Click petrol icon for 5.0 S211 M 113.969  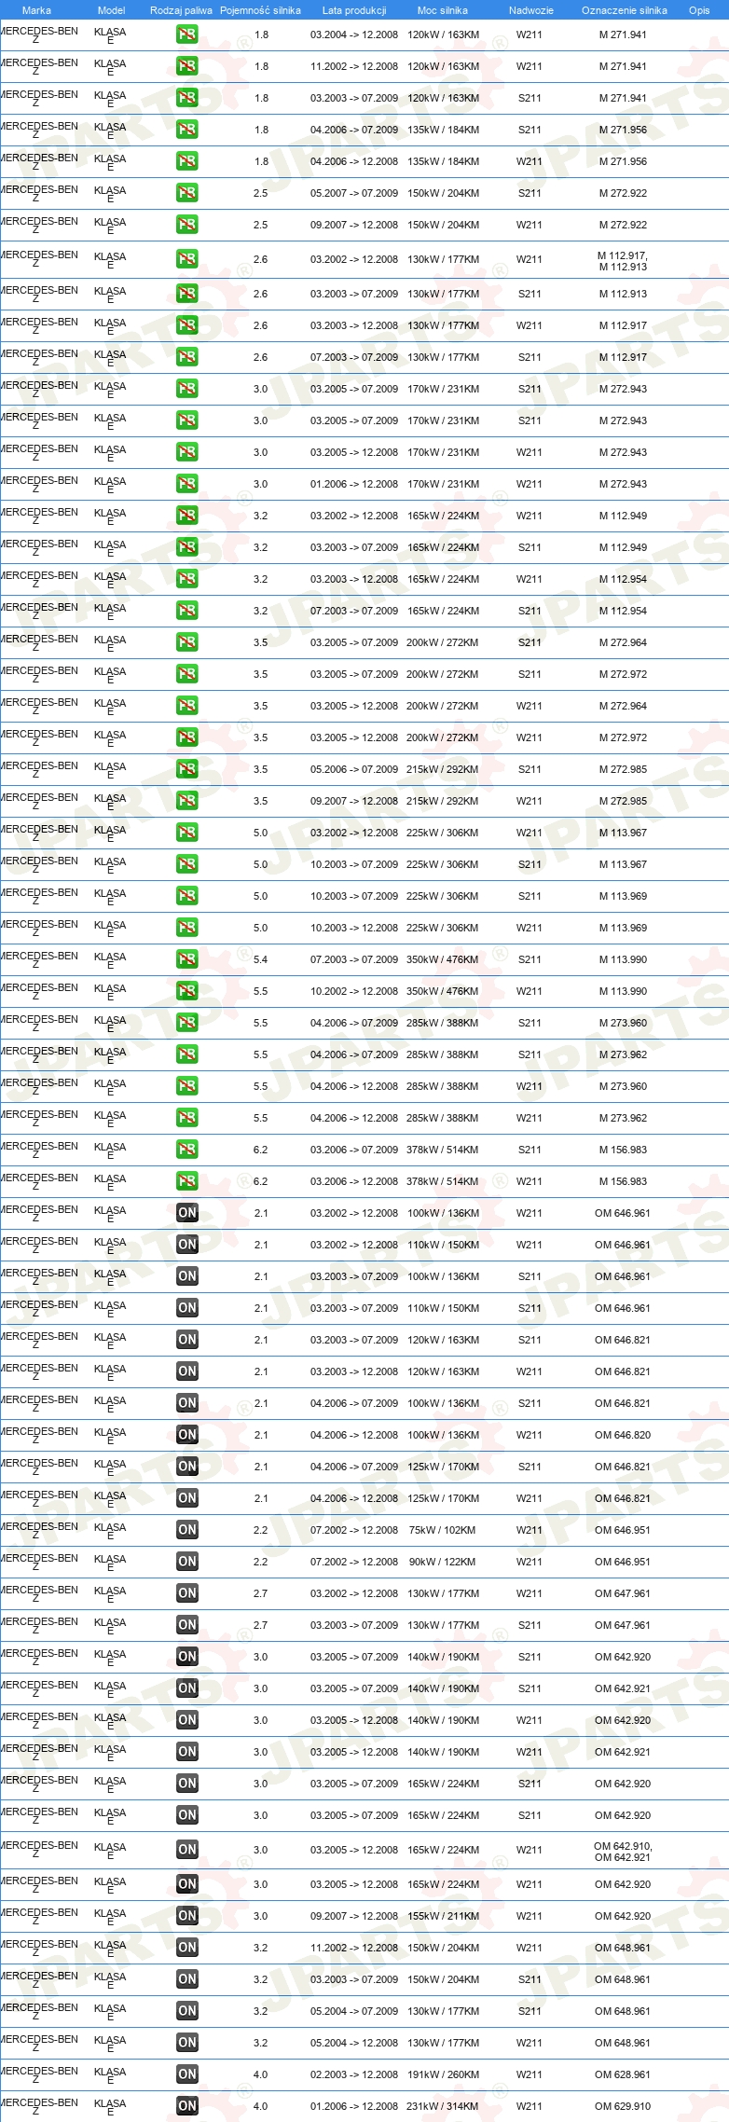tap(187, 896)
